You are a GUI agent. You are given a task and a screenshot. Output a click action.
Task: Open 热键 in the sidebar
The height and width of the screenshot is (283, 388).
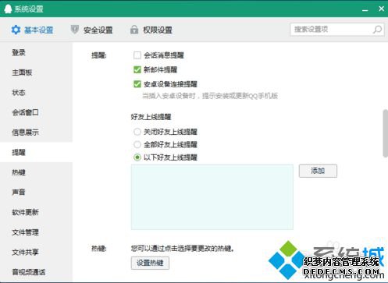(36, 172)
